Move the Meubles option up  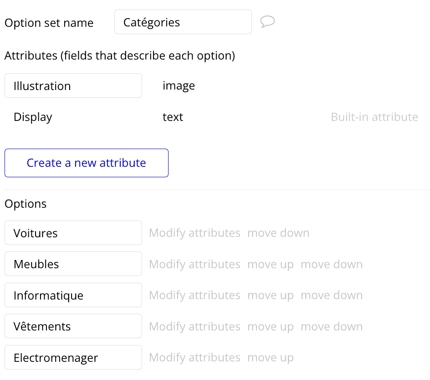coord(271,264)
